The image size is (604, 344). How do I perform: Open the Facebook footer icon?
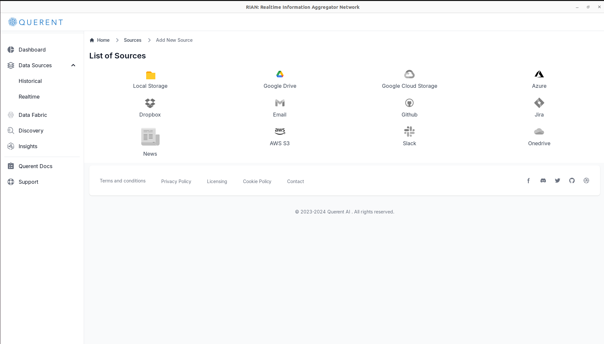(x=528, y=180)
